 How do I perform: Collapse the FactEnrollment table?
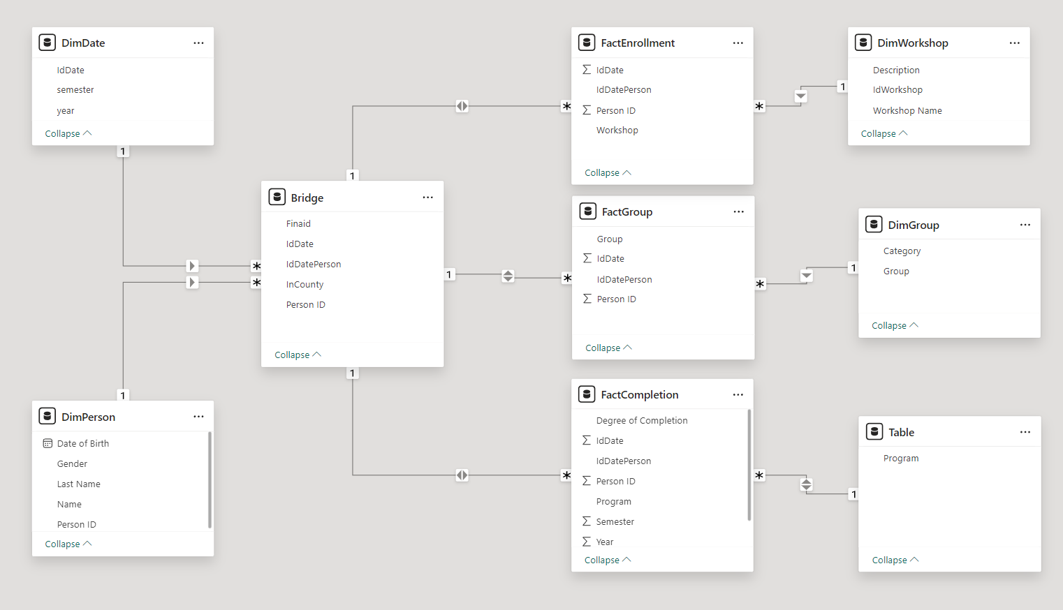(x=608, y=172)
